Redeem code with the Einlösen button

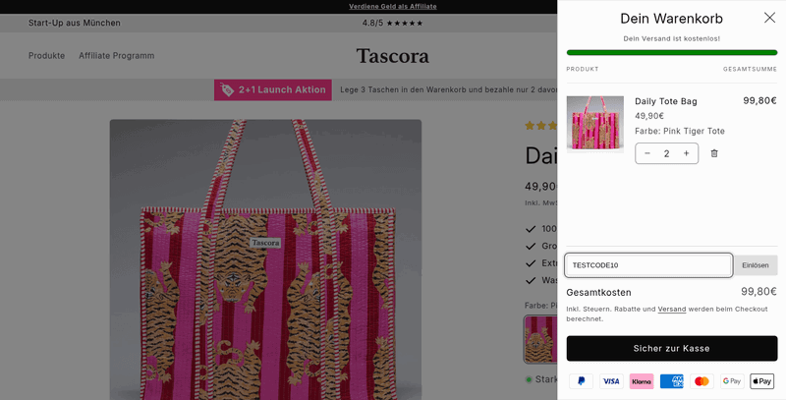(x=756, y=265)
